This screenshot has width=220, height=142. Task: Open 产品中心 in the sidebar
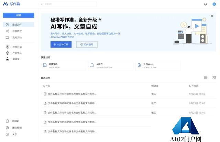click(17, 53)
